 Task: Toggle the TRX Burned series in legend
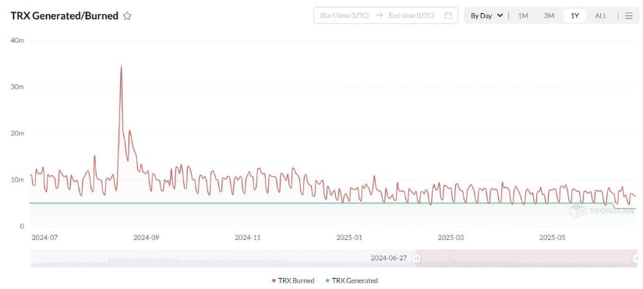293,280
